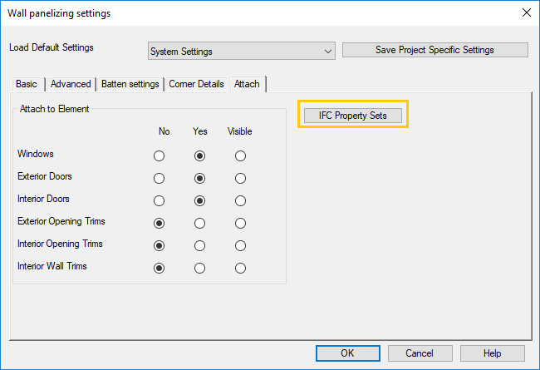
Task: Open the IFC Property Sets dialog
Action: (x=354, y=115)
